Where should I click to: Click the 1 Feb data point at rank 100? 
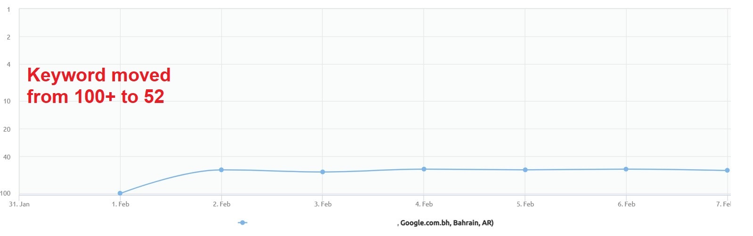click(x=120, y=193)
